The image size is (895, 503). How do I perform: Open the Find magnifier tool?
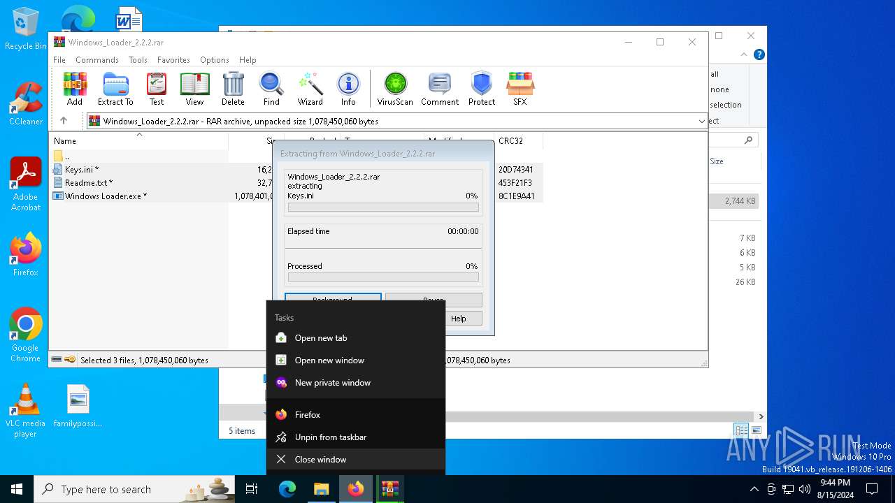271,89
